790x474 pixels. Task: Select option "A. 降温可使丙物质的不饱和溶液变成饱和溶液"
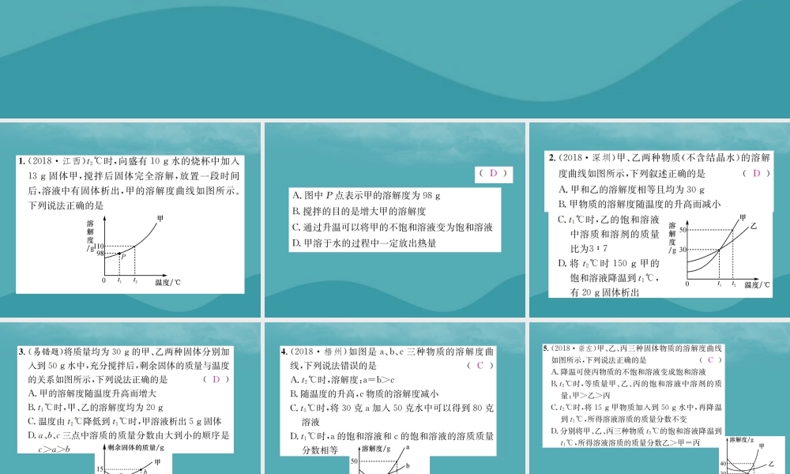(628, 372)
